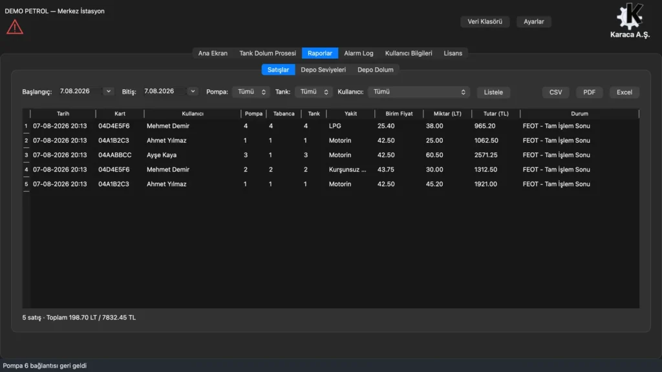Image resolution: width=662 pixels, height=372 pixels.
Task: Export the report as PDF
Action: coord(590,92)
